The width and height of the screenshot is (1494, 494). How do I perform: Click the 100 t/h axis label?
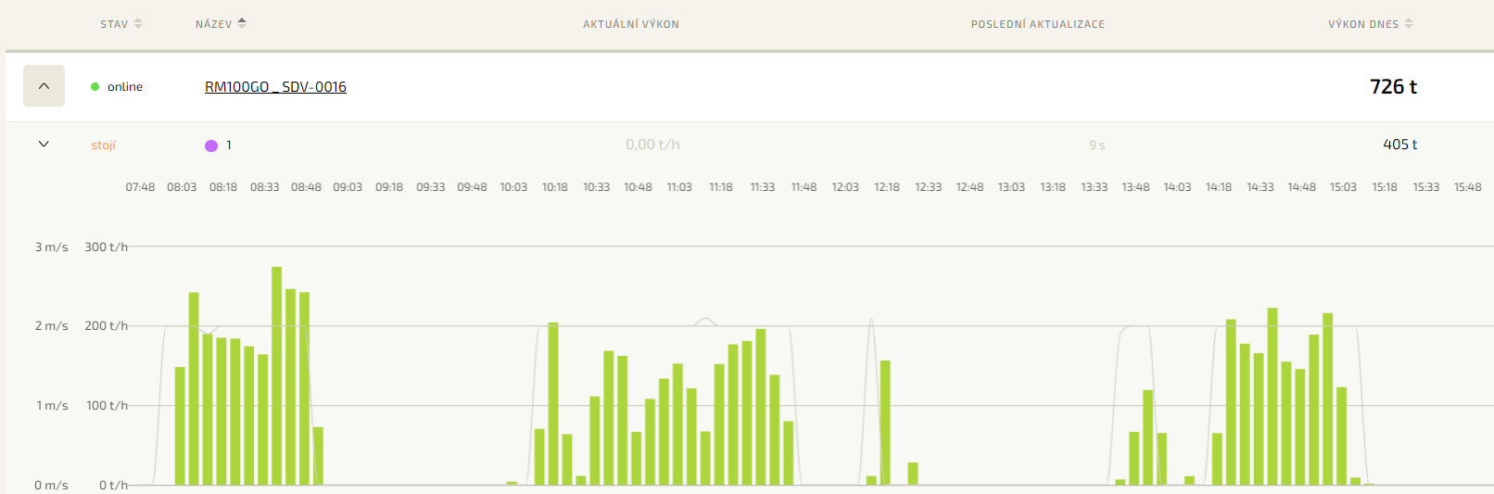pos(108,406)
